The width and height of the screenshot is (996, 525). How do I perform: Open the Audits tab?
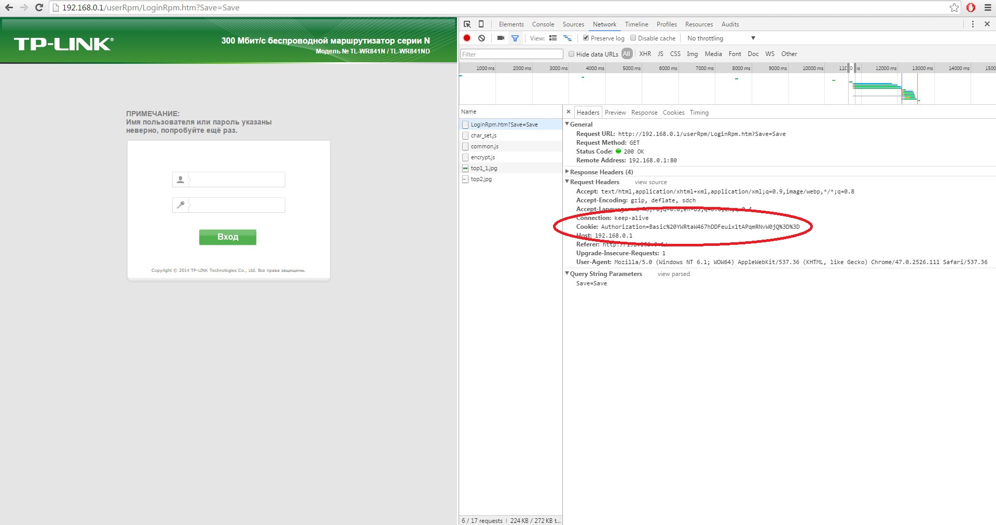(x=730, y=24)
